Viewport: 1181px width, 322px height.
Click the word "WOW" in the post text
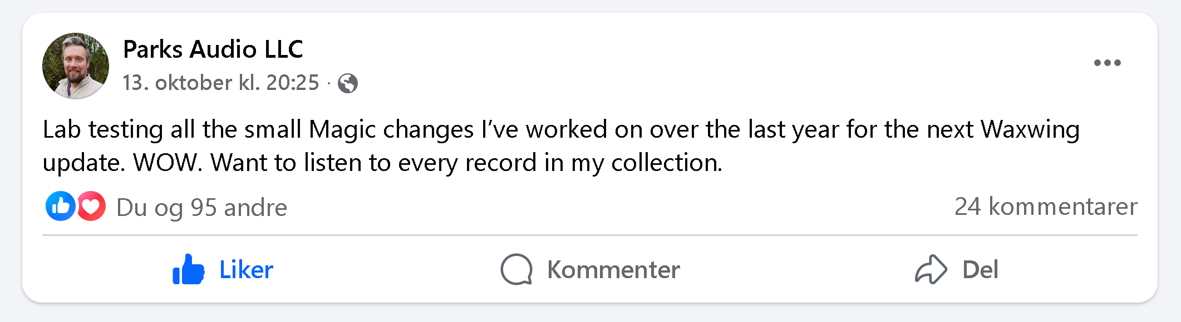[166, 163]
